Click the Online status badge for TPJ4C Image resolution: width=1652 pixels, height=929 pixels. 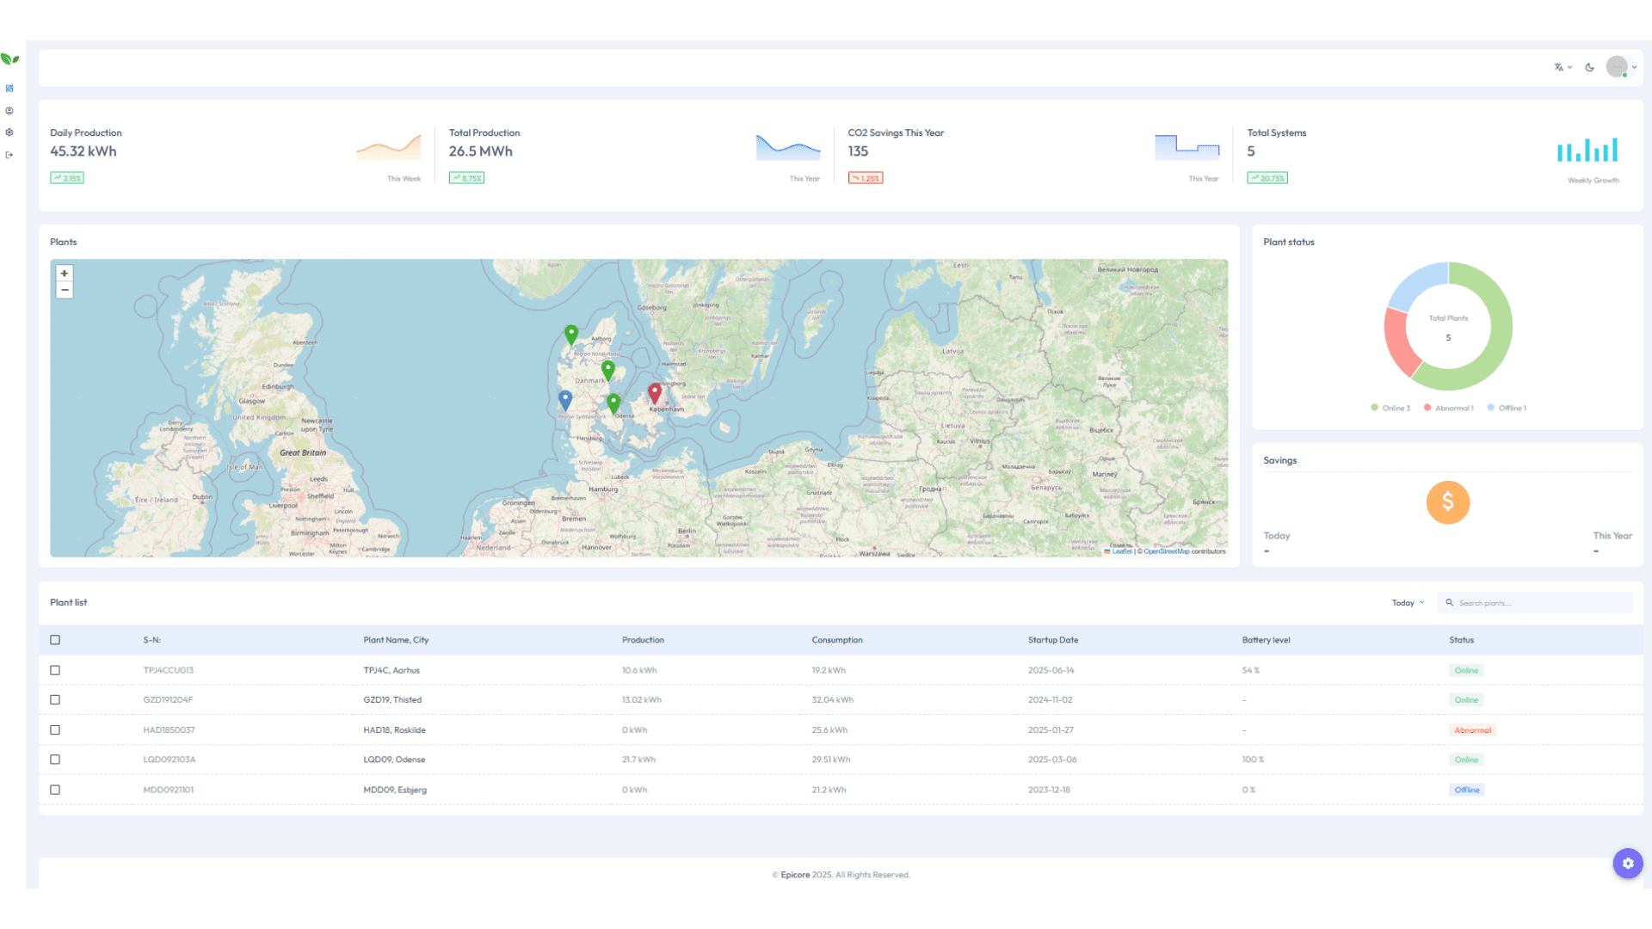(x=1466, y=670)
